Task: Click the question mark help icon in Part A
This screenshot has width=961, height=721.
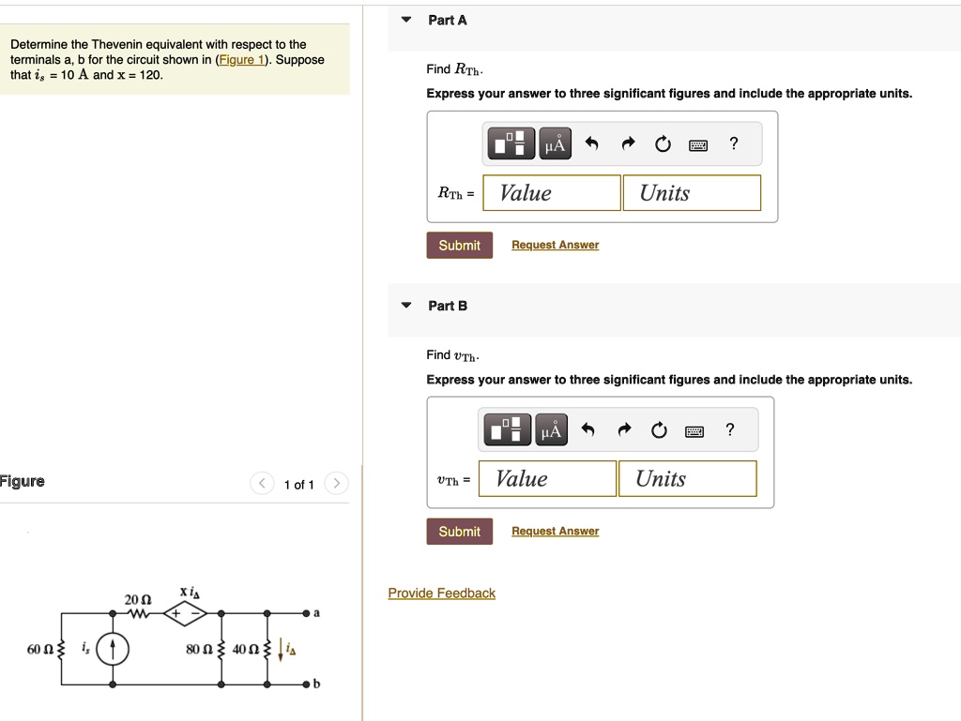Action: point(733,143)
